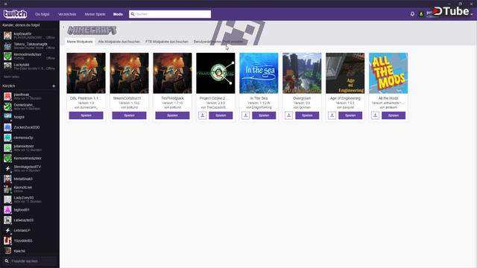Open the account dropdown arrow top right
Viewport: 477px width, 268px height.
(472, 14)
